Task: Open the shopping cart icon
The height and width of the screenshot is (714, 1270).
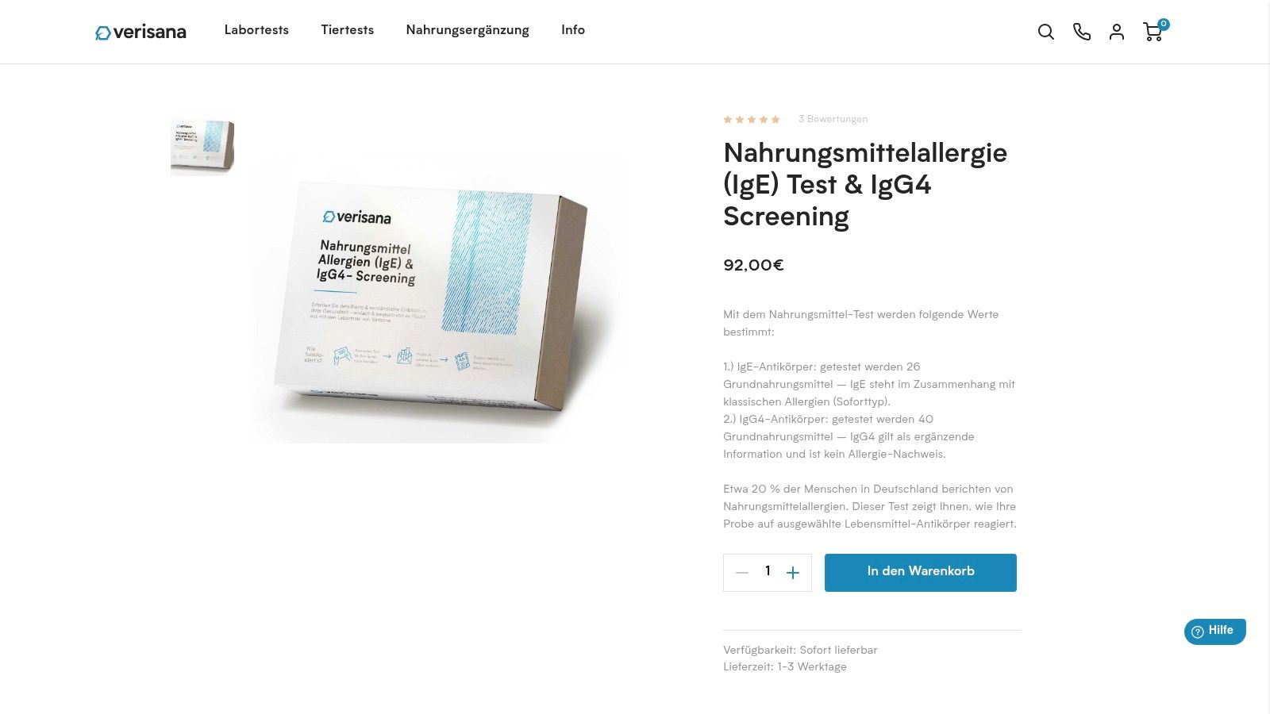Action: coord(1153,33)
